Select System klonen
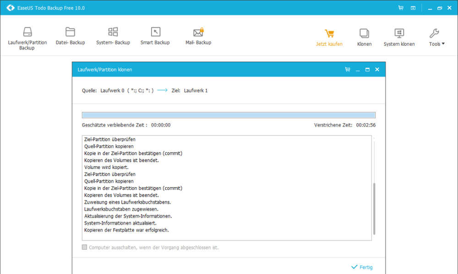458x274 pixels. 399,37
